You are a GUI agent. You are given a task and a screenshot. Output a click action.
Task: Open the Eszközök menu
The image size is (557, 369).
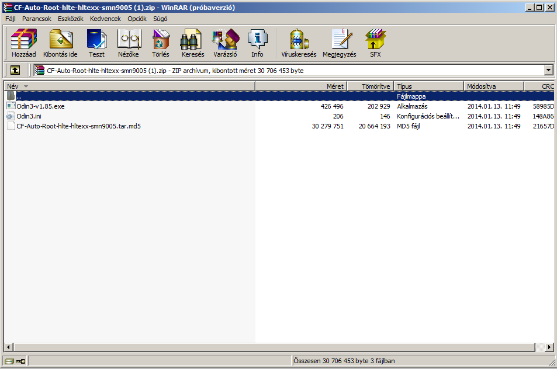click(x=71, y=19)
